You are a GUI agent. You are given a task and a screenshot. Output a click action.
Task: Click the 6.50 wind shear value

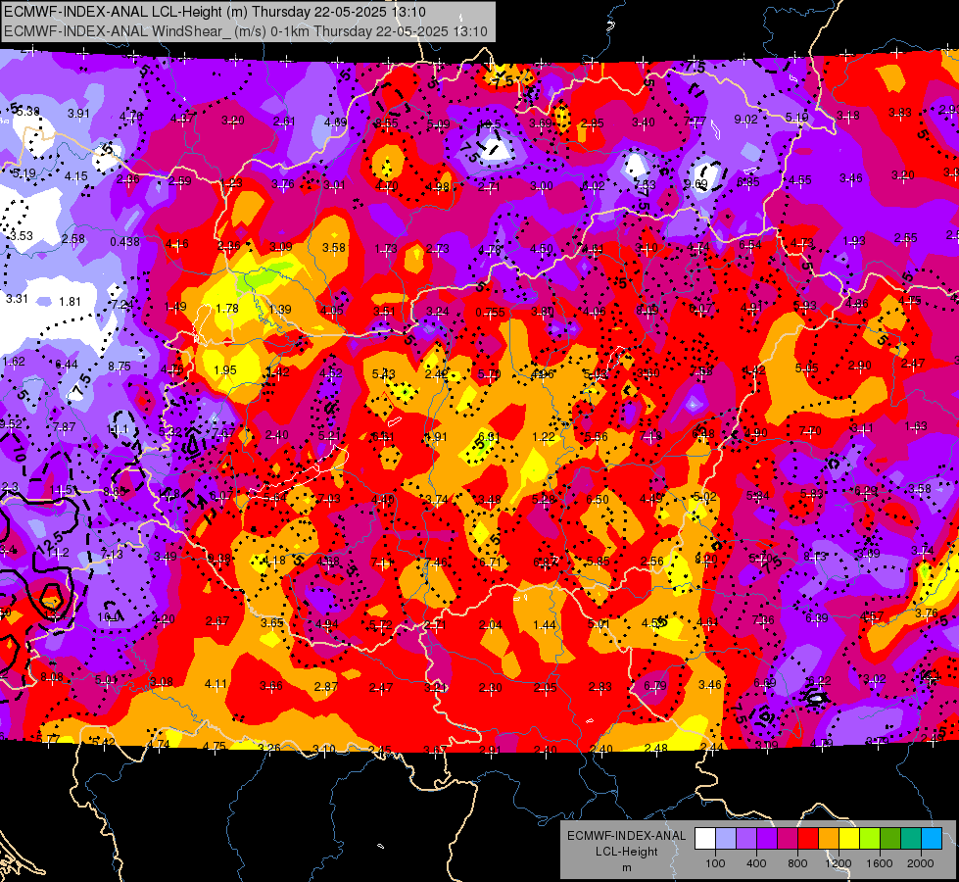598,500
